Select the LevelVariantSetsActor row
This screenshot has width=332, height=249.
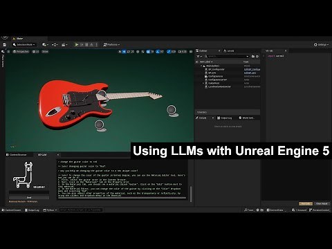point(228,86)
